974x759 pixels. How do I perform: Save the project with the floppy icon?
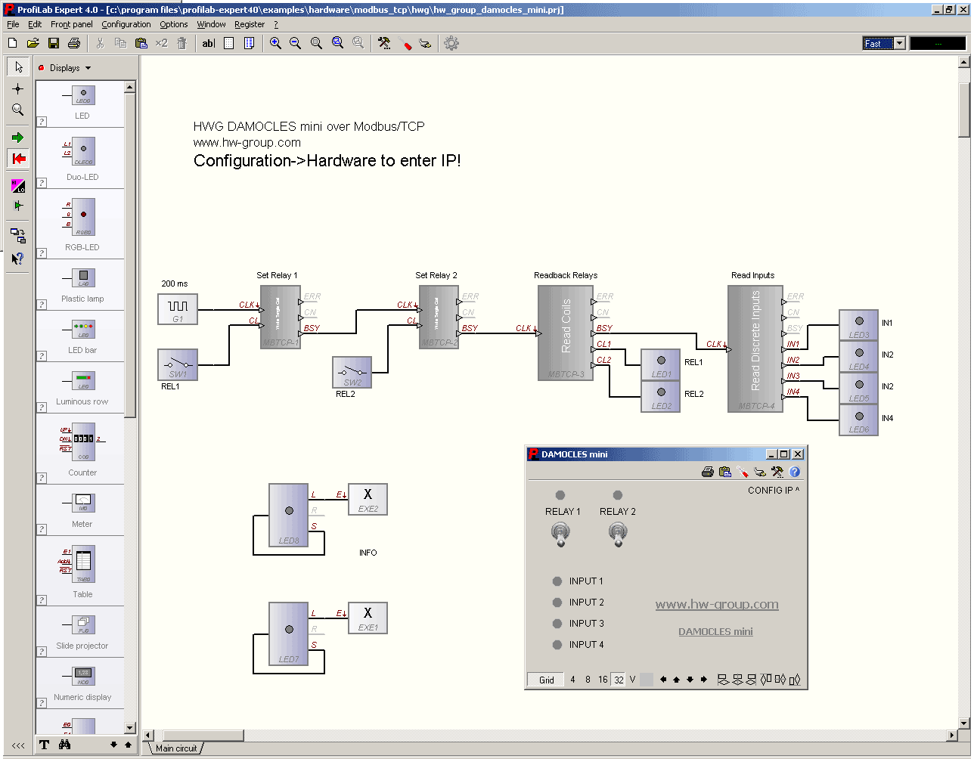(54, 44)
